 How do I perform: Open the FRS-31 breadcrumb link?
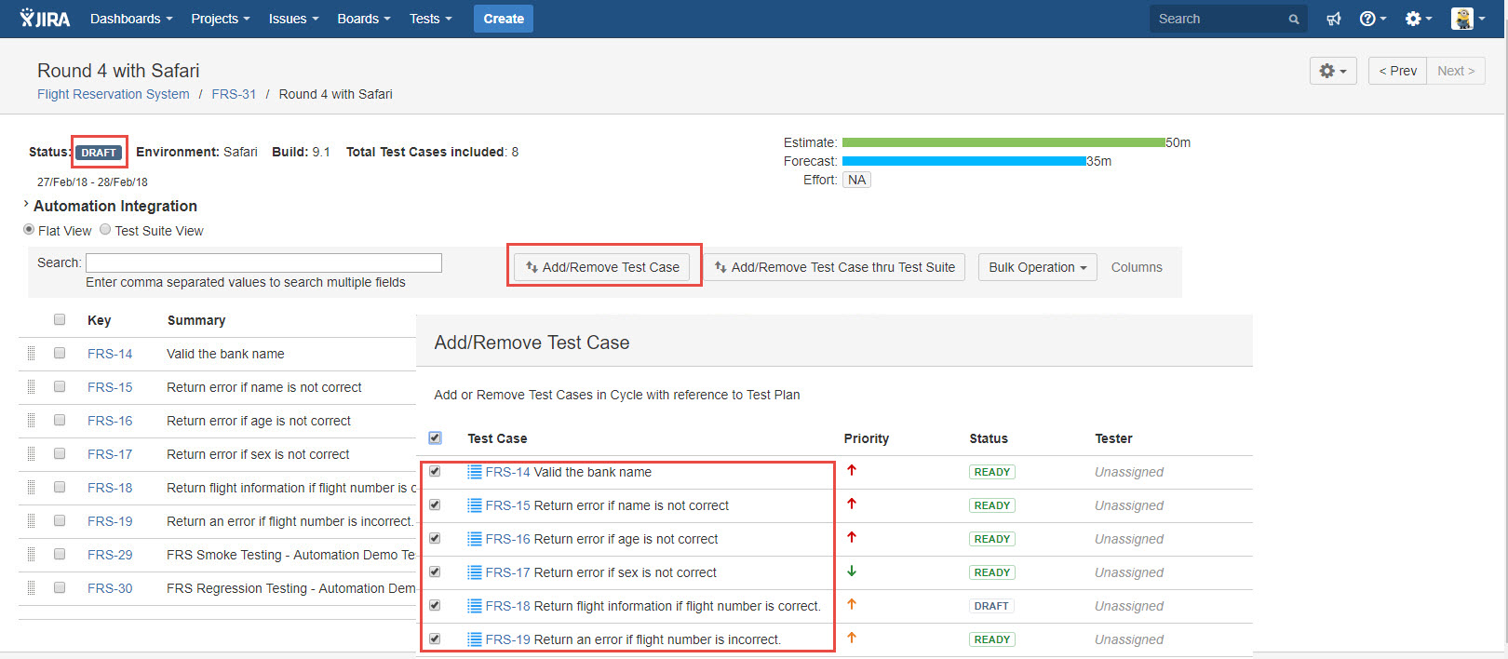pos(234,94)
